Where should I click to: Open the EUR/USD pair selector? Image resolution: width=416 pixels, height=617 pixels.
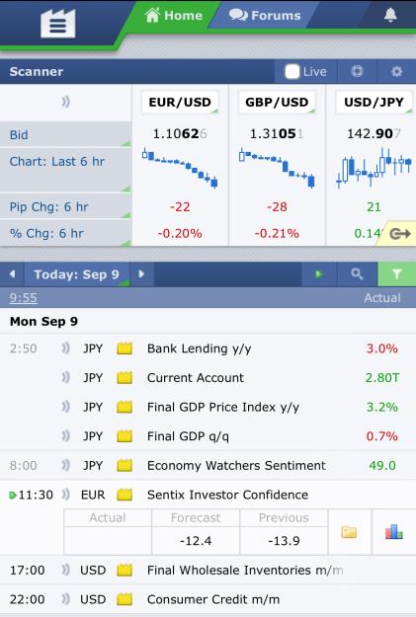point(180,103)
